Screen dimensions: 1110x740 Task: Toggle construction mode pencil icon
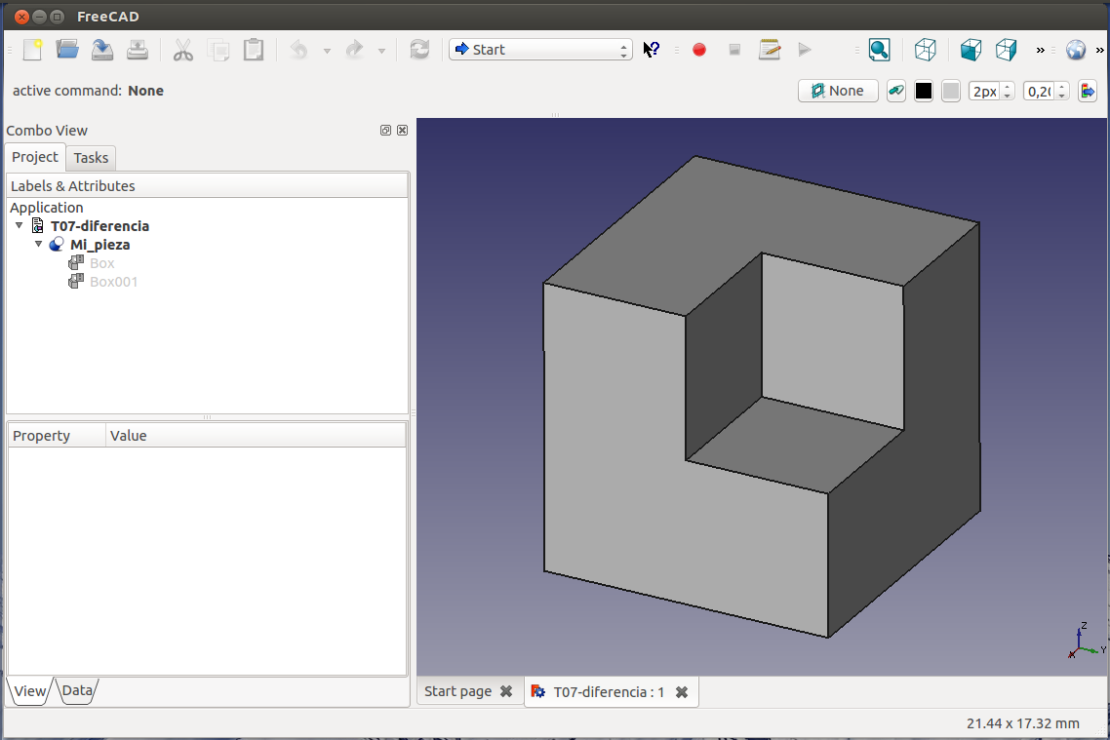(895, 91)
